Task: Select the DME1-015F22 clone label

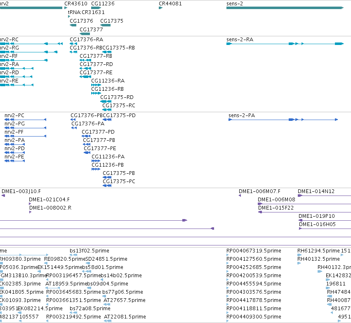Action: pos(276,208)
